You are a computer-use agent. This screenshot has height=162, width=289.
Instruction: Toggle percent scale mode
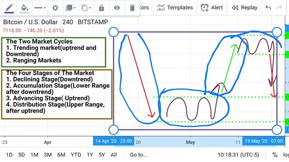point(275,155)
